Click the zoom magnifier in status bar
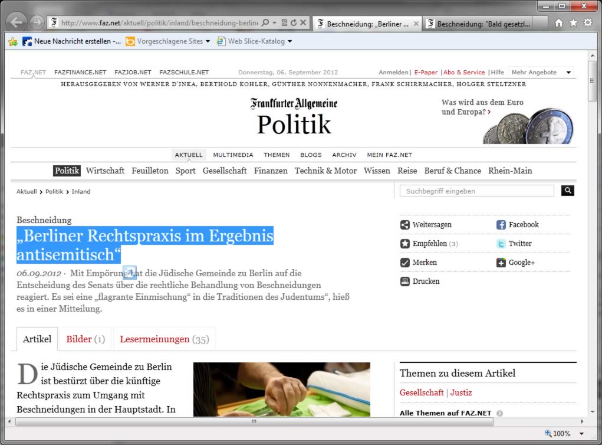Image resolution: width=602 pixels, height=445 pixels. (x=548, y=433)
